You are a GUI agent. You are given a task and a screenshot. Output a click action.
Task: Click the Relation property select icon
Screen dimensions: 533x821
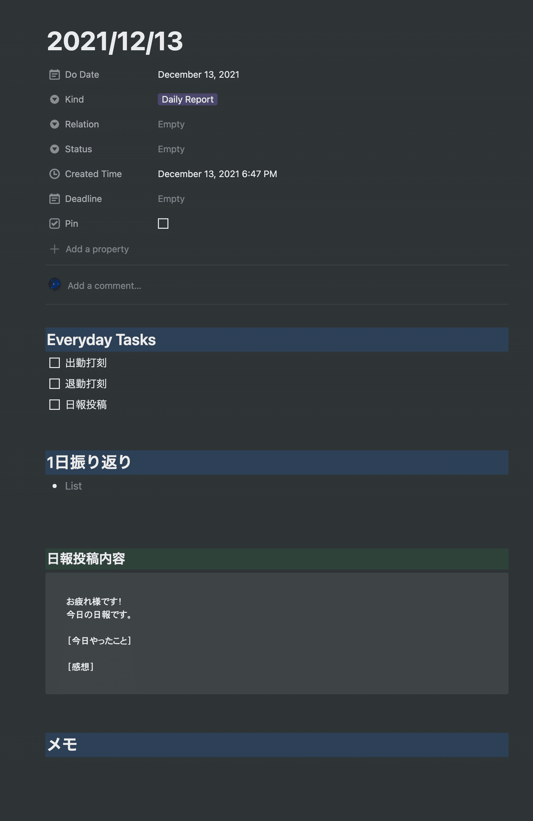pos(54,124)
